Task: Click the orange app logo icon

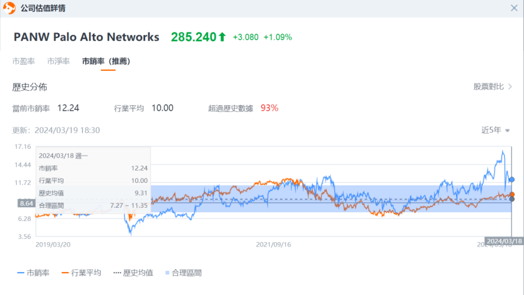Action: 9,8
